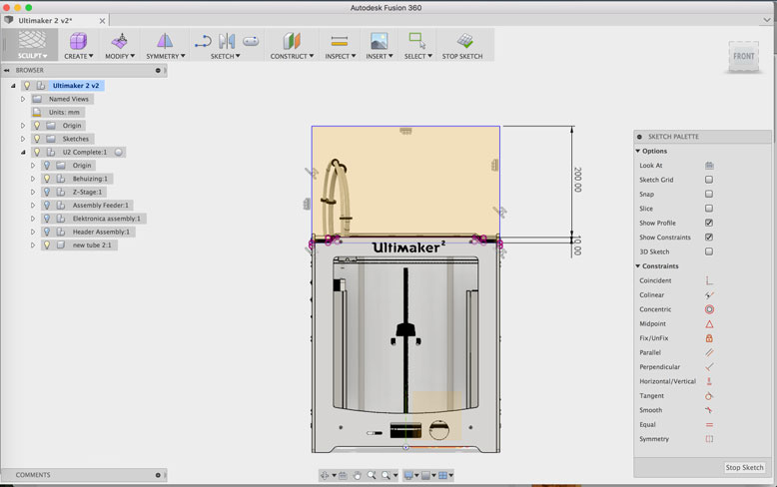Open the MODIFY dropdown menu
Screen dimensions: 777x487
120,57
